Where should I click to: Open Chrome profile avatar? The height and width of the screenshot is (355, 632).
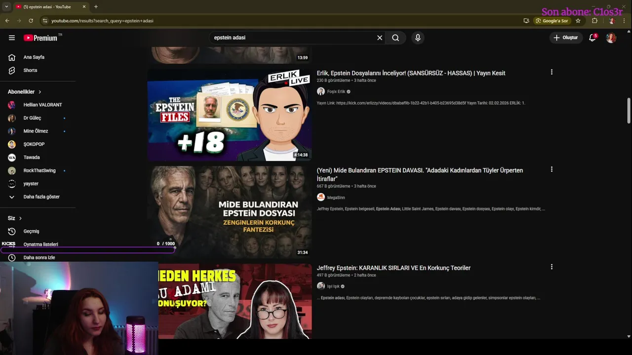(612, 21)
